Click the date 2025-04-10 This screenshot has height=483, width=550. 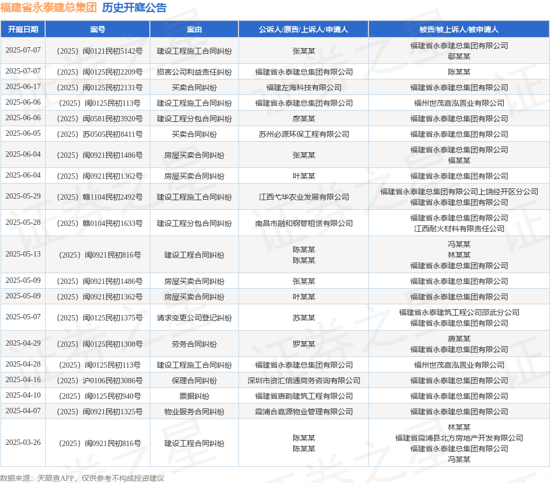[23, 396]
